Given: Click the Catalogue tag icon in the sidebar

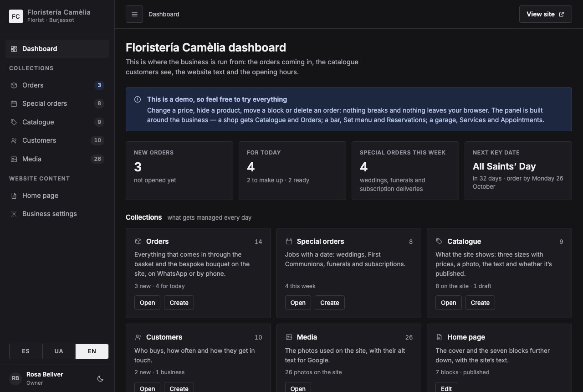Looking at the screenshot, I should point(14,122).
